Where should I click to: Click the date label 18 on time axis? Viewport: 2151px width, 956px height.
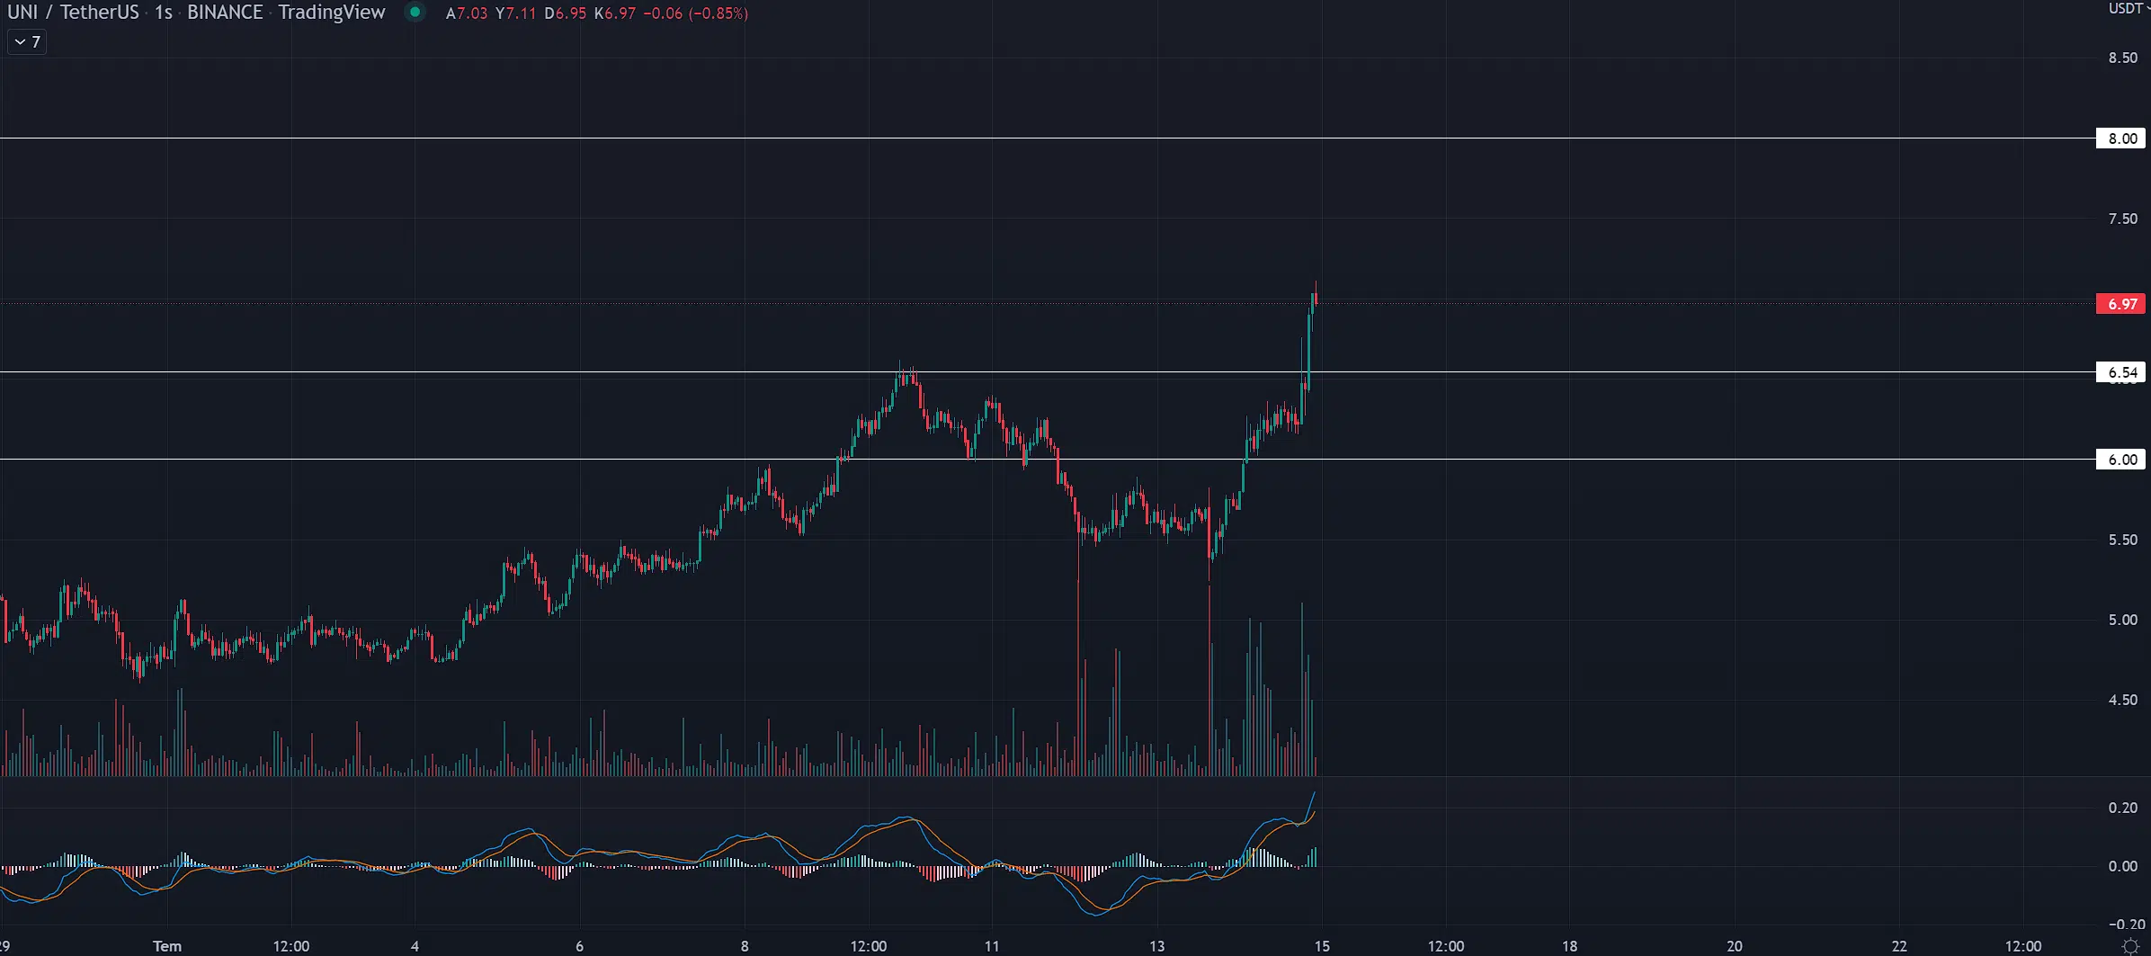click(1569, 946)
